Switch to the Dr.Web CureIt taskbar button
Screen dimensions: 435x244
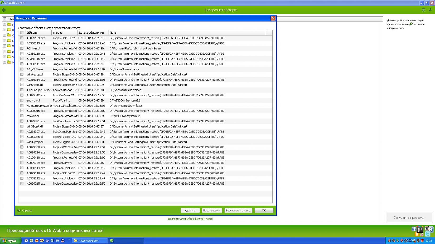coord(127,241)
